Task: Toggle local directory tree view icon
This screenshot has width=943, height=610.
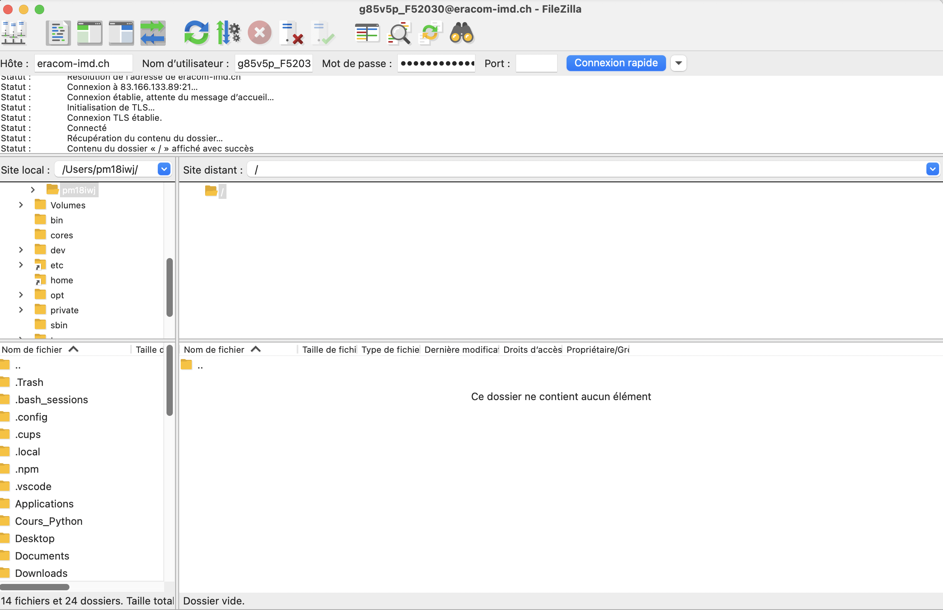Action: (x=90, y=33)
